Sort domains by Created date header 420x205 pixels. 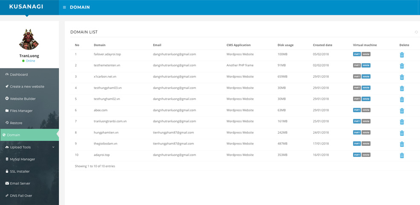pyautogui.click(x=322, y=45)
